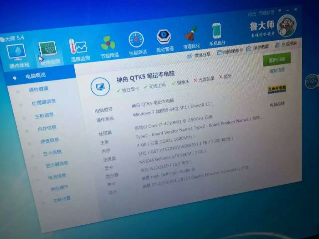Click the 微博分享 weibo eye icon
Image resolution: width=319 pixels, height=239 pixels.
[189, 56]
